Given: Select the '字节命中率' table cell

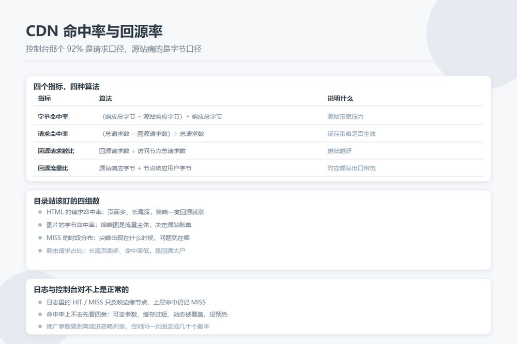Looking at the screenshot, I should coord(53,116).
